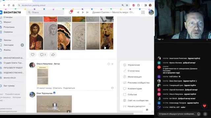Open События in community menu
Screen dimensions: 211x118
[132, 94]
